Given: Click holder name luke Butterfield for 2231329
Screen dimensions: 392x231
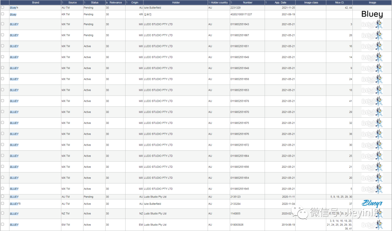Looking at the screenshot, I should (152, 8).
